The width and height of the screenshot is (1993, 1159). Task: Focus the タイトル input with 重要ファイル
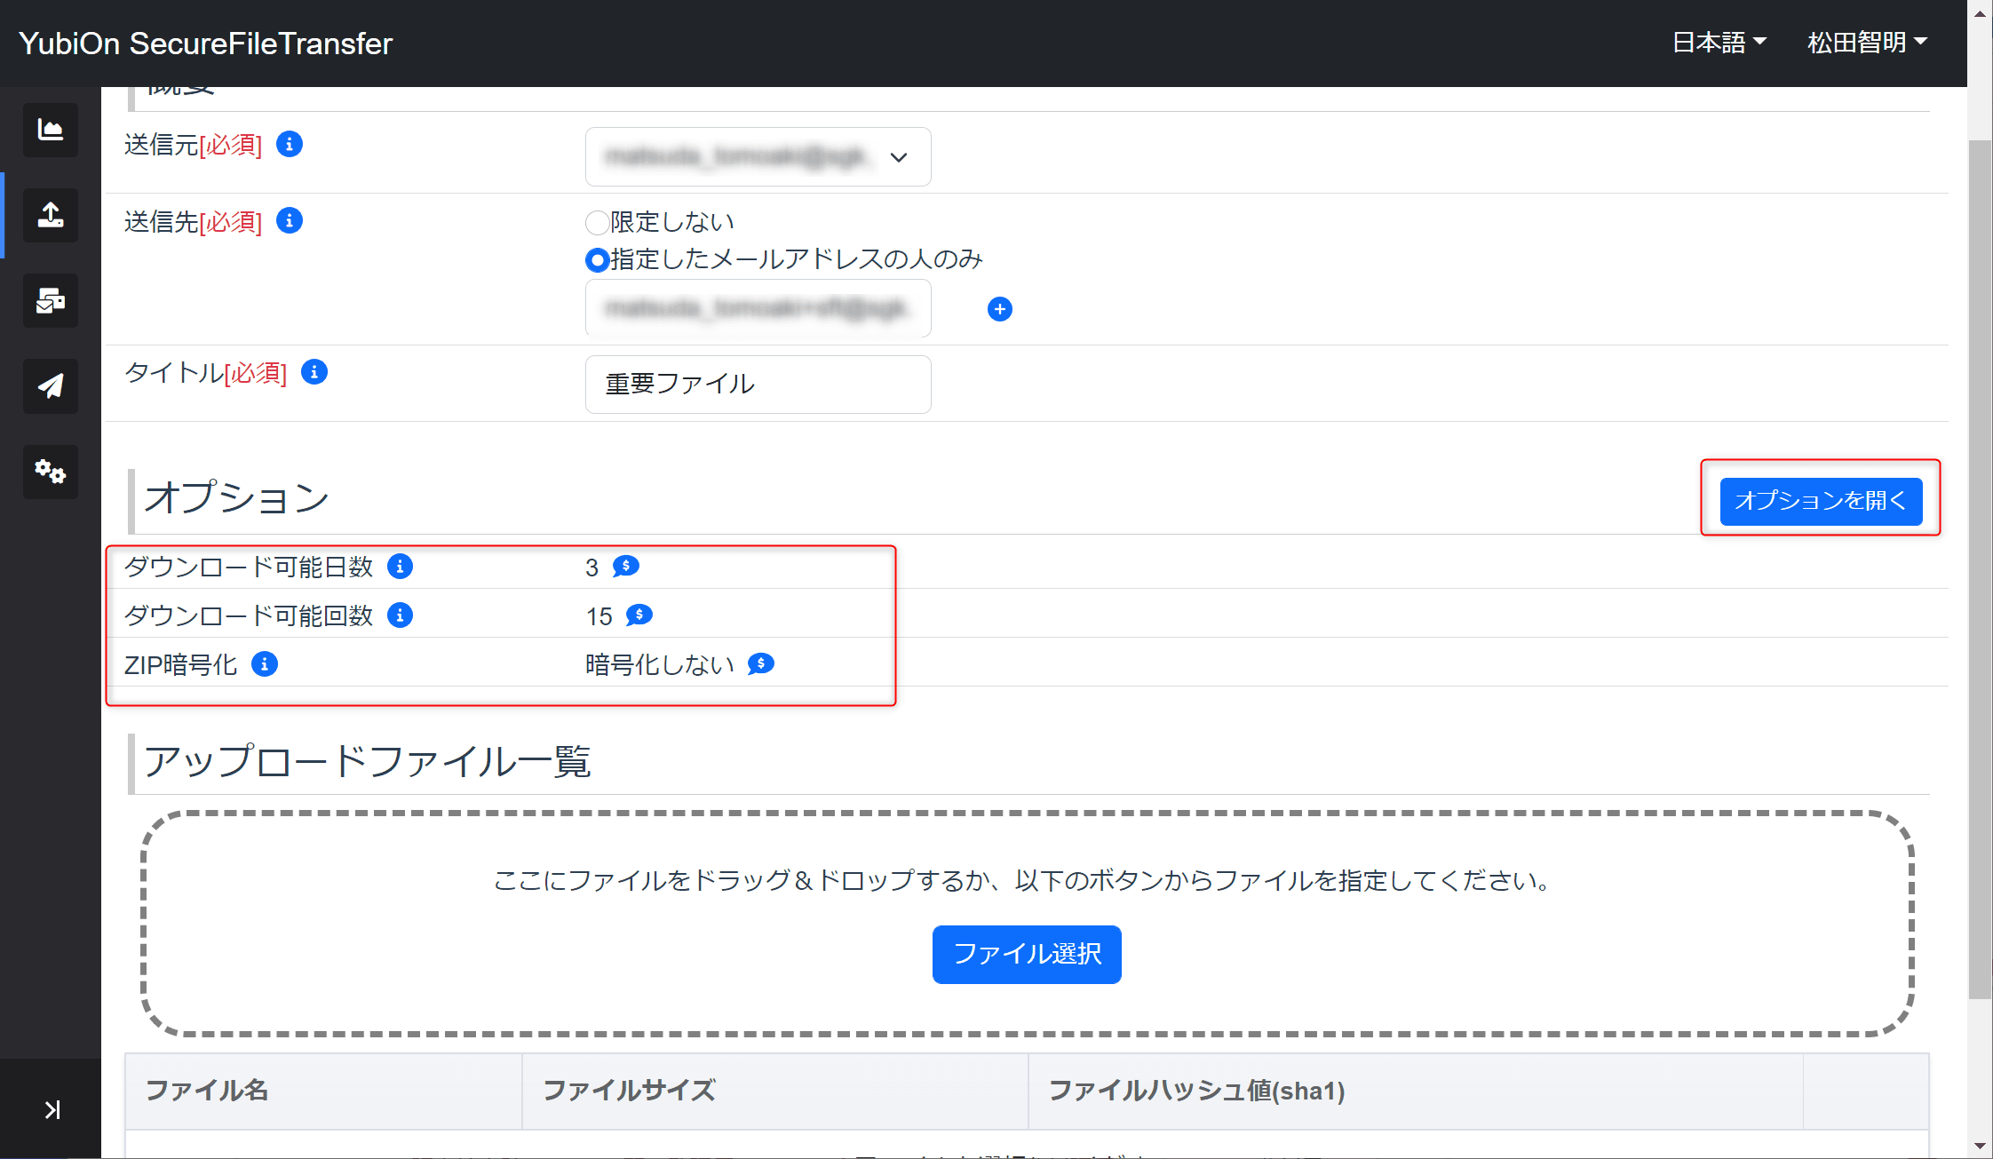(758, 385)
